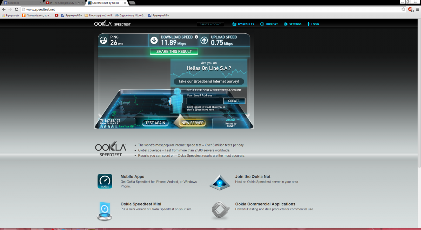This screenshot has width=421, height=230.
Task: Click the large Ookla Speedtest logo
Action: [111, 149]
